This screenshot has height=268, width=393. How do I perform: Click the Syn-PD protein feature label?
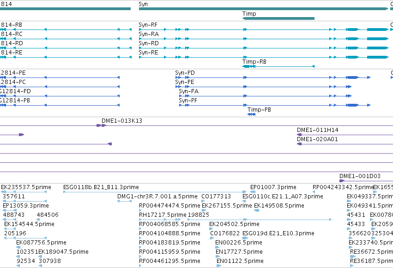click(185, 73)
